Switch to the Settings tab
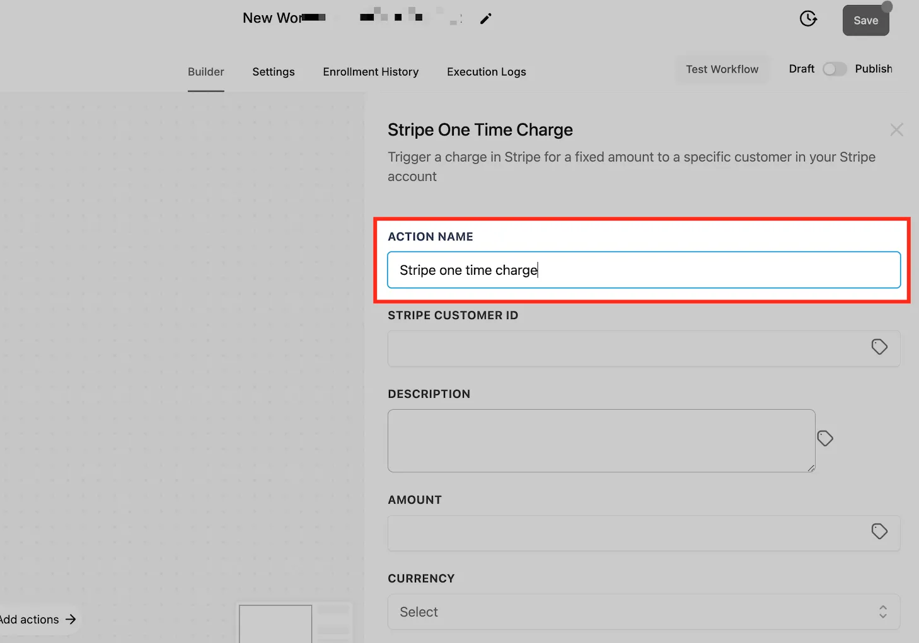 (274, 72)
